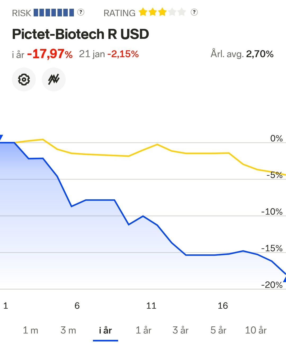Viewport: 286px width, 347px height.
Task: Select the 1 m period tab
Action: [30, 330]
